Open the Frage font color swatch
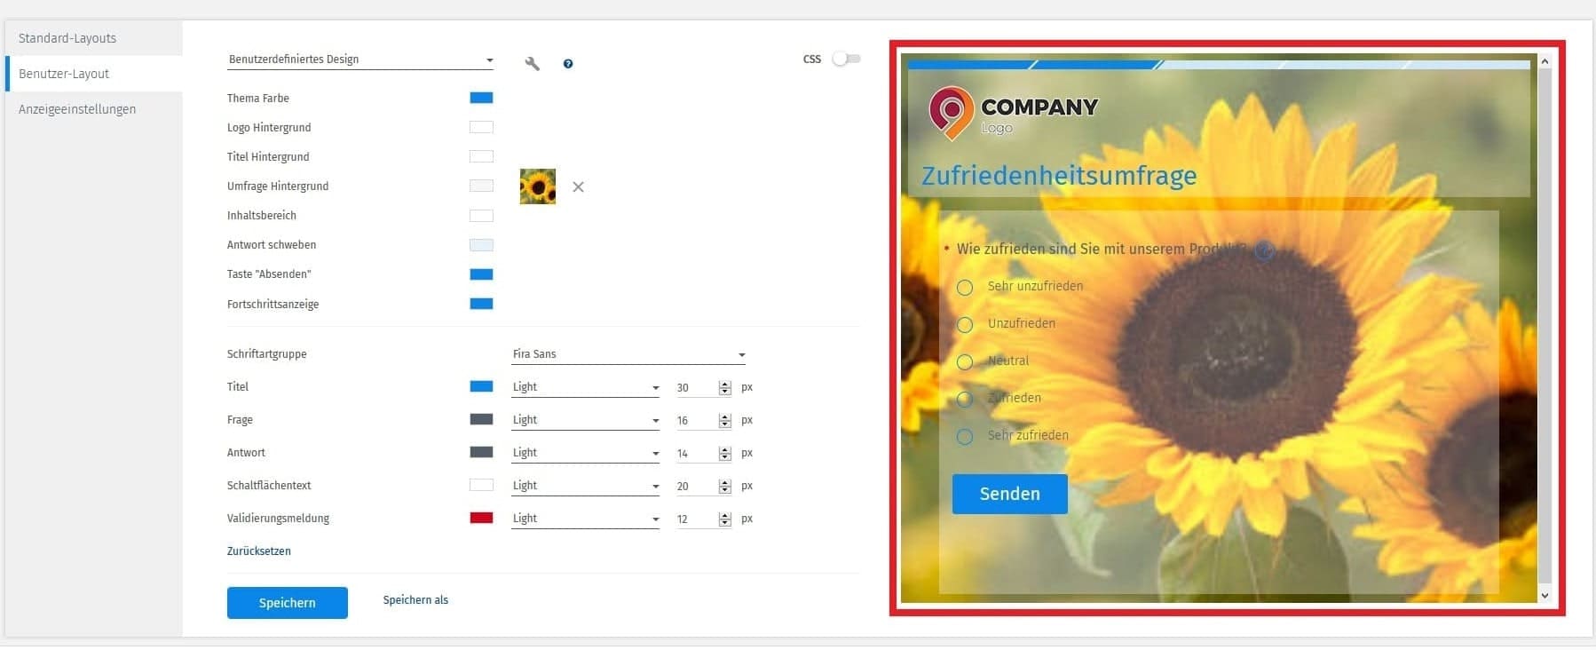 pyautogui.click(x=481, y=419)
